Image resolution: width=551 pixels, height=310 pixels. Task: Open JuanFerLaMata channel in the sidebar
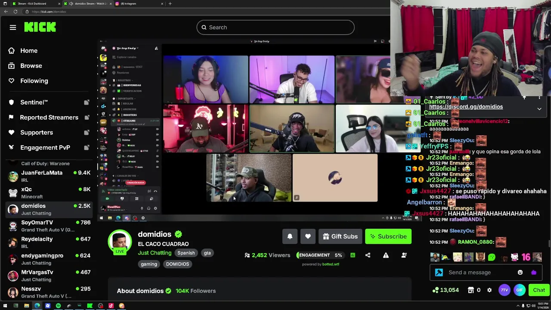(50, 177)
